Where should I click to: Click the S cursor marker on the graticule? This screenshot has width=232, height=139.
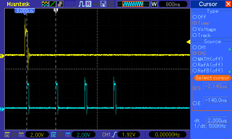coord(56,10)
